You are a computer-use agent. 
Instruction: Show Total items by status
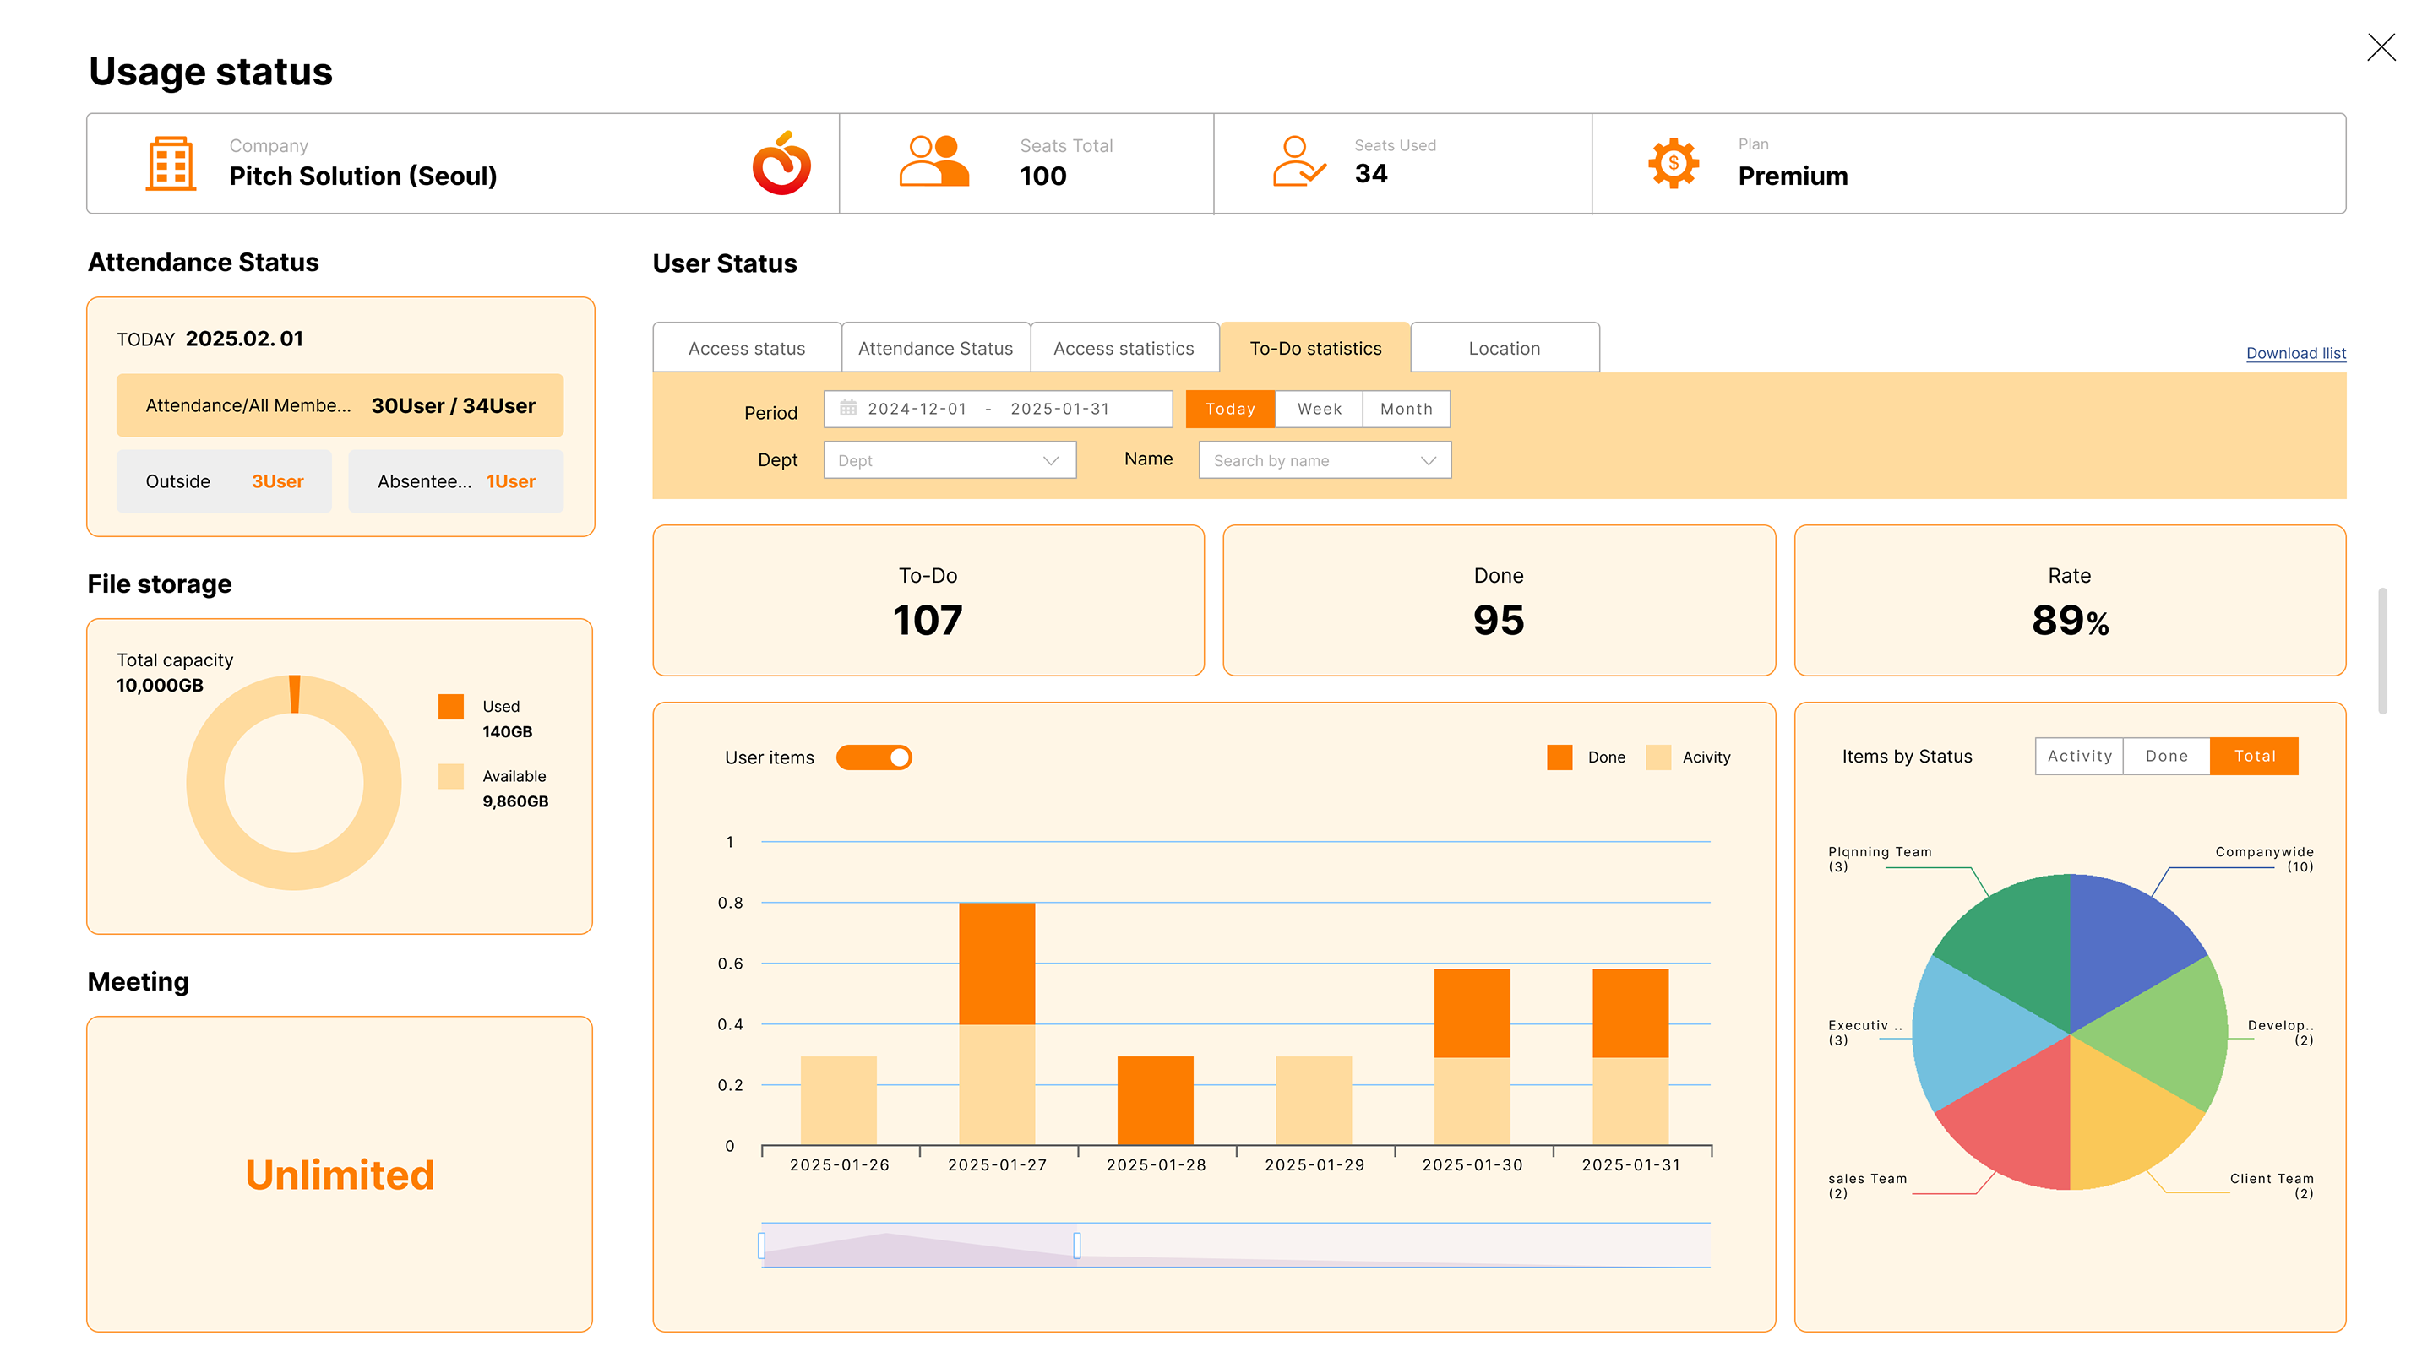[x=2255, y=757]
